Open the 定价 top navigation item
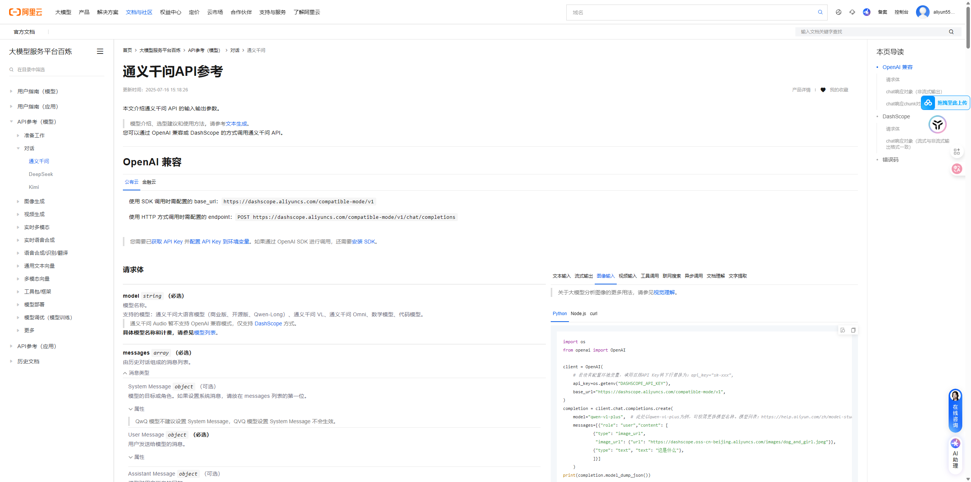The image size is (971, 482). (x=194, y=12)
